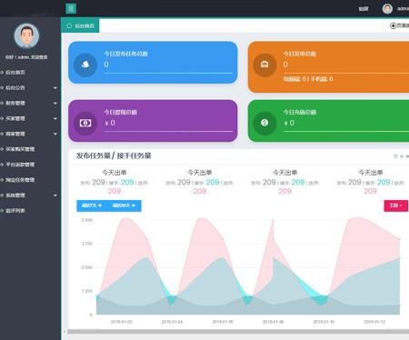
Task: Click the first 今天出单 stat heading
Action: point(115,173)
